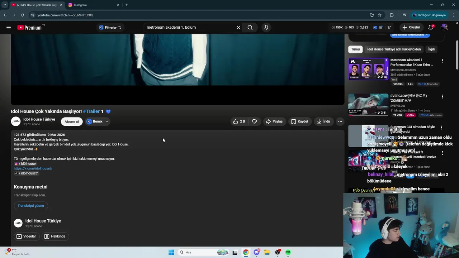Open a new browser tab
This screenshot has width=459, height=258.
pos(127,5)
